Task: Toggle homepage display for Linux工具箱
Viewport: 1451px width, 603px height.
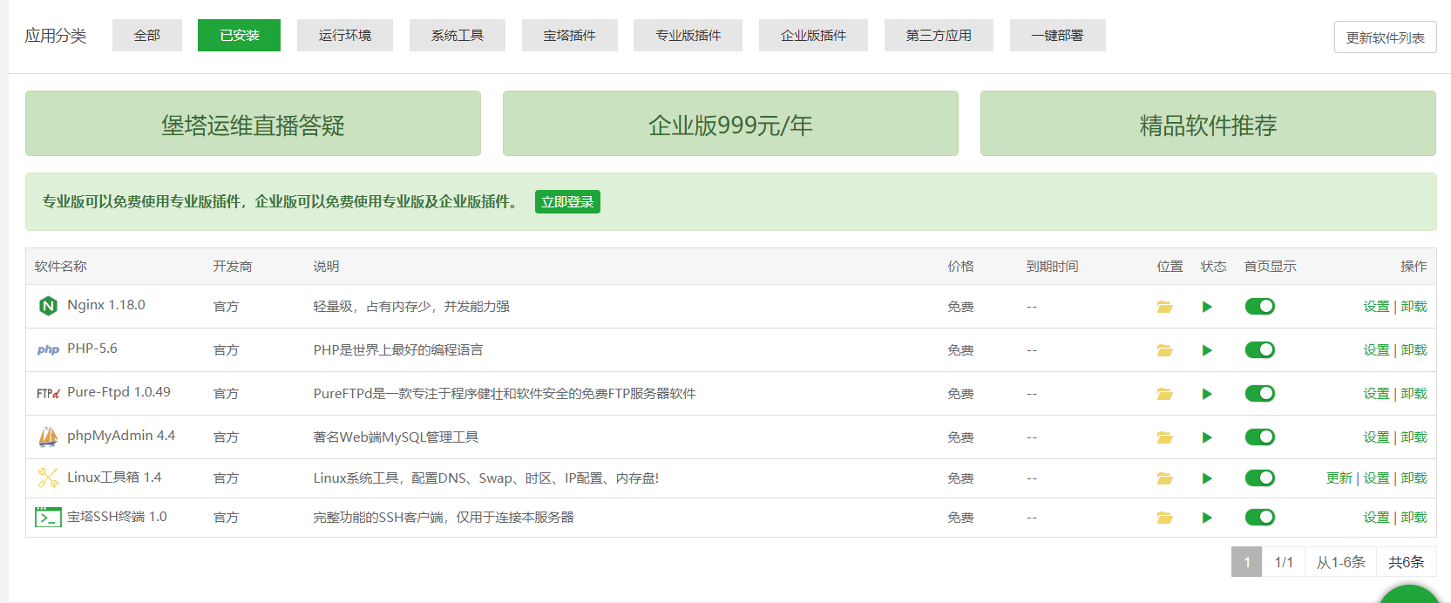Action: 1260,478
